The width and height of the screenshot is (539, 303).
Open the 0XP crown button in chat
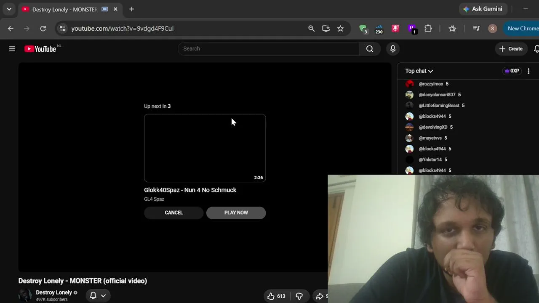[512, 71]
